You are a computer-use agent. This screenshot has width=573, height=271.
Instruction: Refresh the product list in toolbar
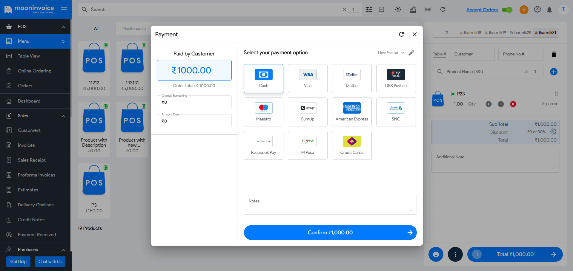coord(443,10)
